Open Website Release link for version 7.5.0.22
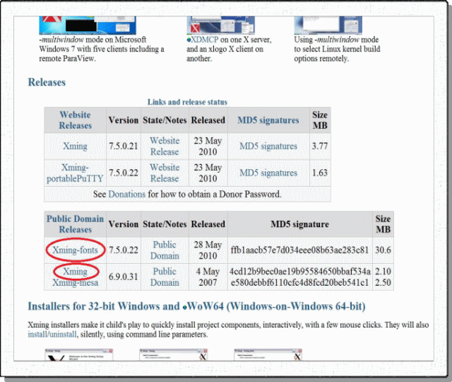Screen dimensions: 452x382 click(x=165, y=173)
